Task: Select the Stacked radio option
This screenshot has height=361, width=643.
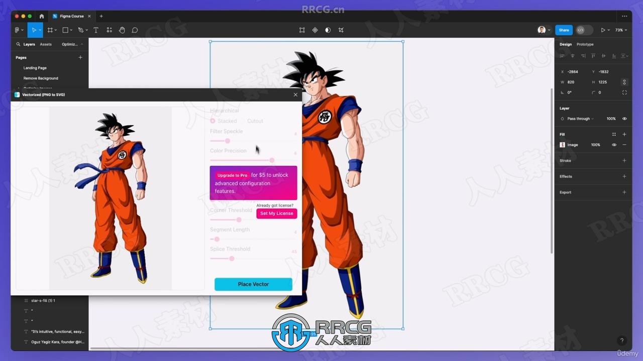Action: click(x=213, y=121)
